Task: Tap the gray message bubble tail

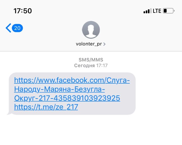Action: [9, 113]
